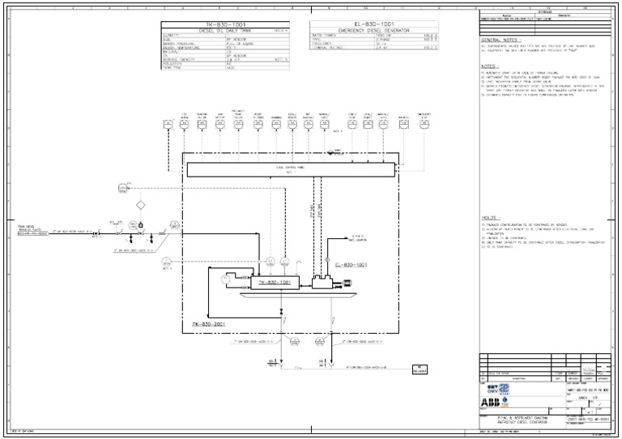Select the EMERGENCY DIESEL GENERATOR table heading
Image resolution: width=622 pixels, height=439 pixels.
click(x=373, y=30)
